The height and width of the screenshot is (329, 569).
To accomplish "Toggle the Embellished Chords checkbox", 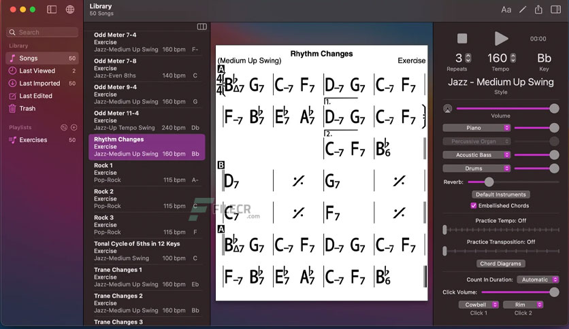I will [474, 205].
